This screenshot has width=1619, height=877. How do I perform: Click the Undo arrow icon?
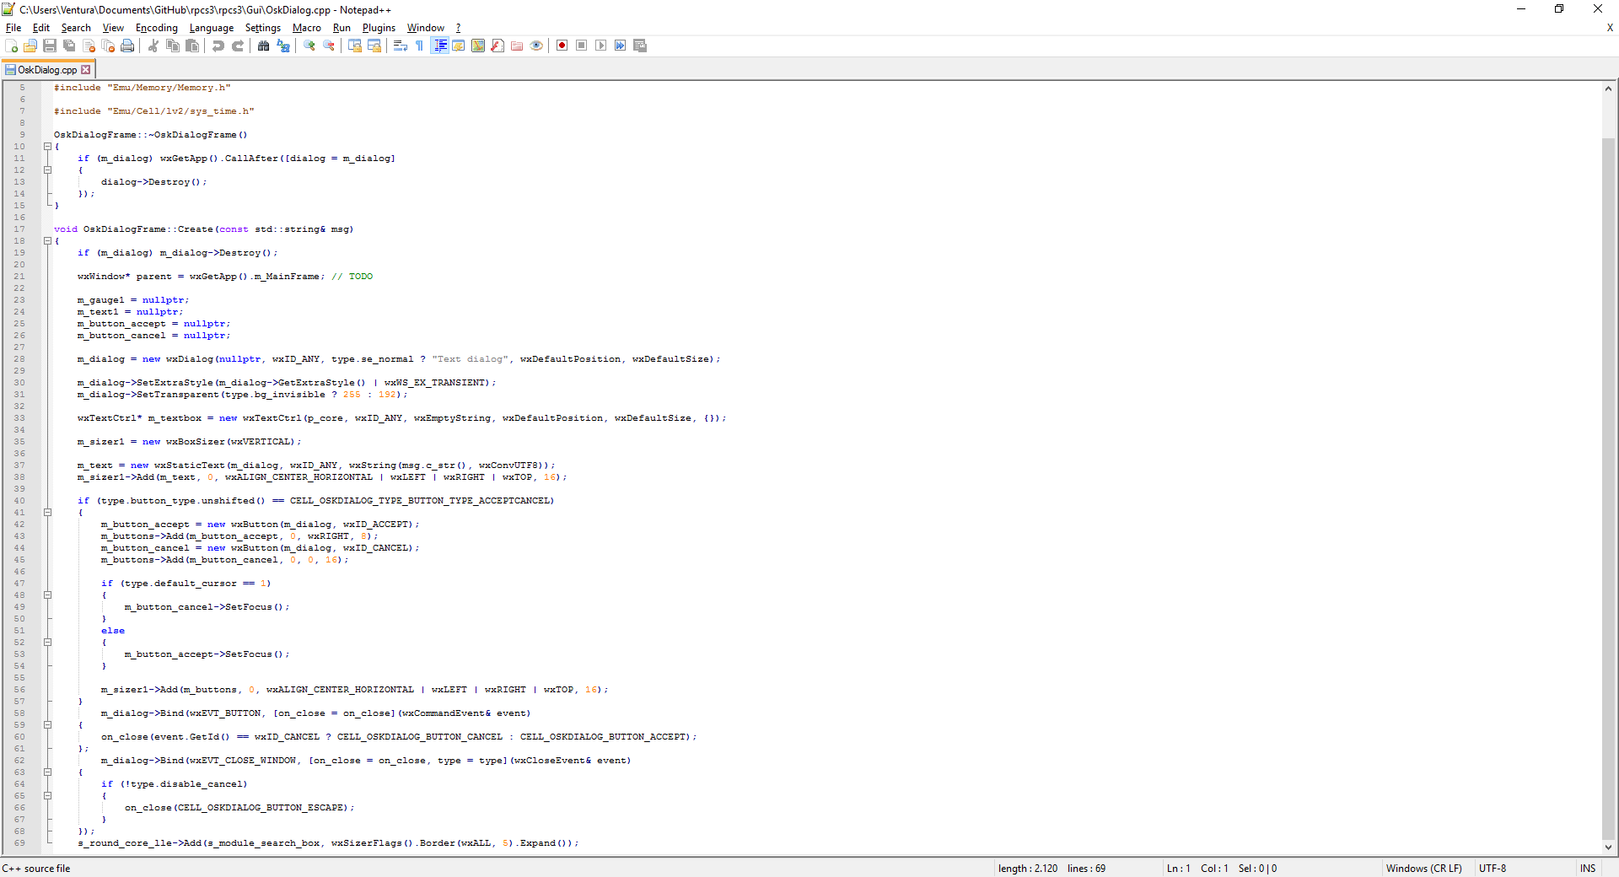(x=218, y=46)
